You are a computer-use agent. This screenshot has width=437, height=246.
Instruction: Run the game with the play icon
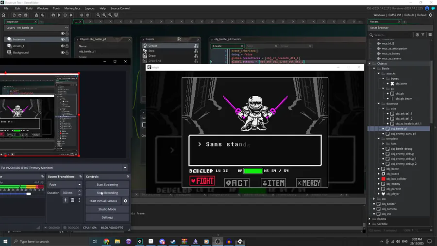click(59, 15)
